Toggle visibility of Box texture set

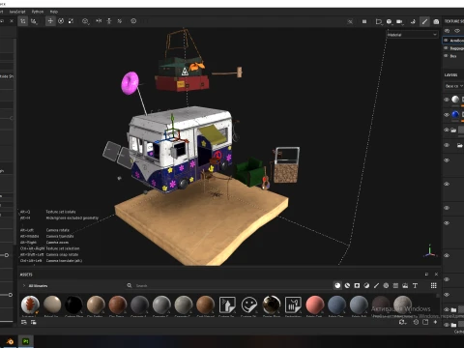(447, 56)
